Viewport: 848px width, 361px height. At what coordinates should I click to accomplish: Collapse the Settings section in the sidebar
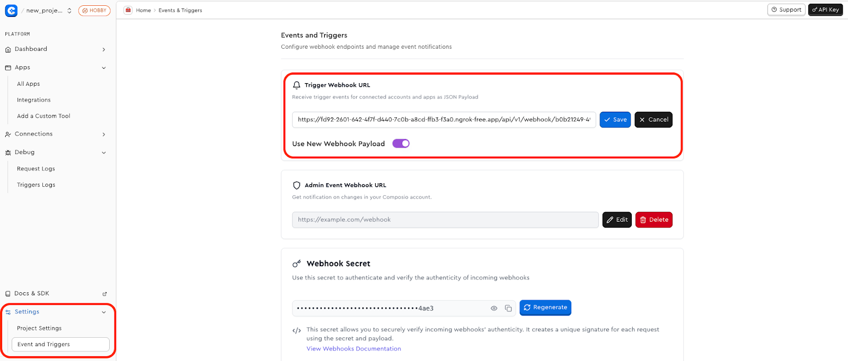click(x=103, y=312)
